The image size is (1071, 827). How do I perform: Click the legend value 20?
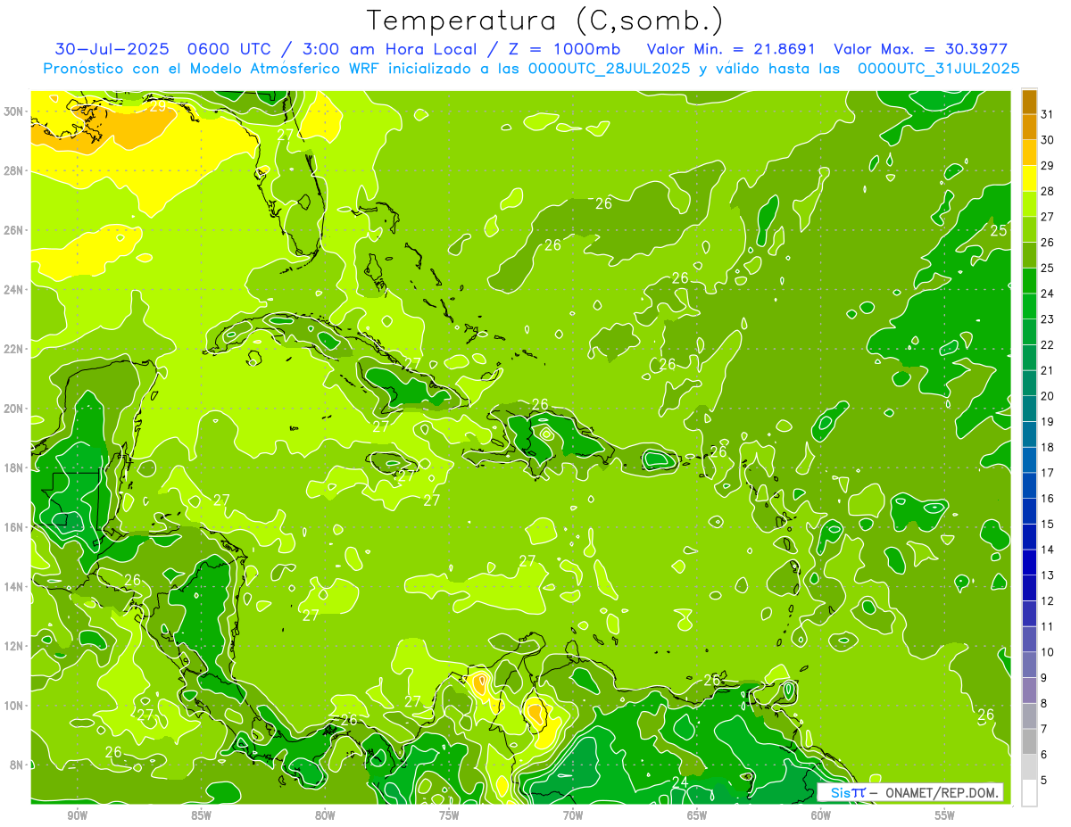click(x=1048, y=396)
